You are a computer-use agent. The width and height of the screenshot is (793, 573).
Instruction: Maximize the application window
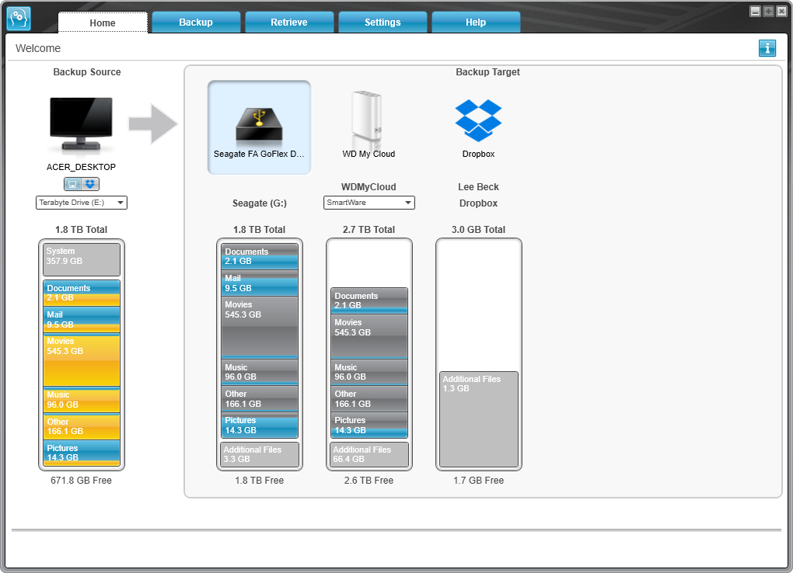coord(768,11)
